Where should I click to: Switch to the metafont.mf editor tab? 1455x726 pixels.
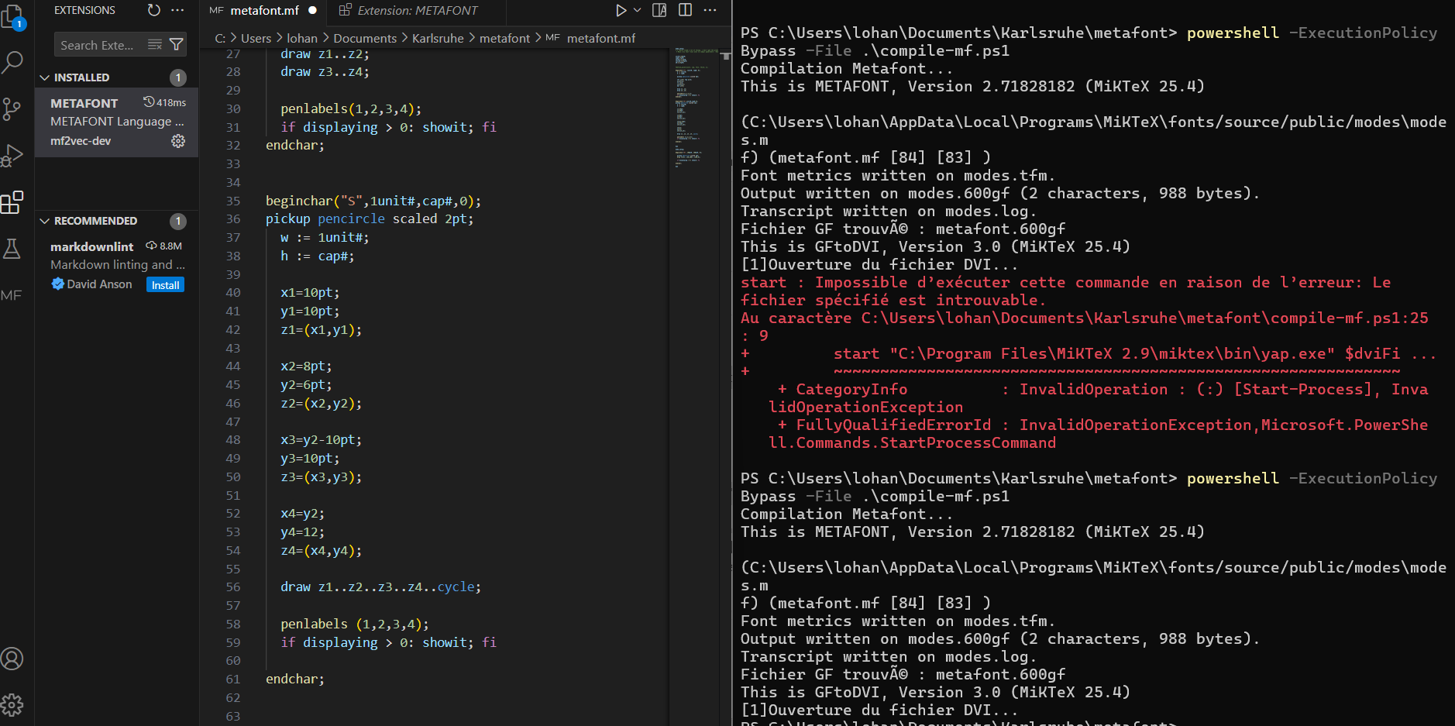click(263, 11)
